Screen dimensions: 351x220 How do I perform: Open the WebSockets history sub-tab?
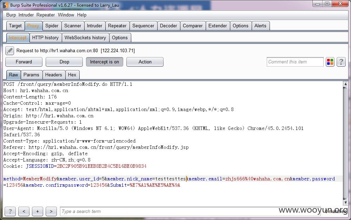85,37
